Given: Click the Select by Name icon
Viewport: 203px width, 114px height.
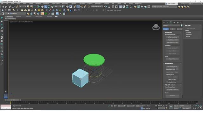Looking at the screenshot, I should (31, 7).
